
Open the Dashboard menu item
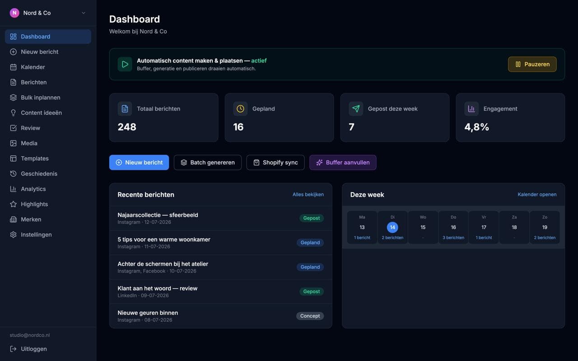coord(48,37)
